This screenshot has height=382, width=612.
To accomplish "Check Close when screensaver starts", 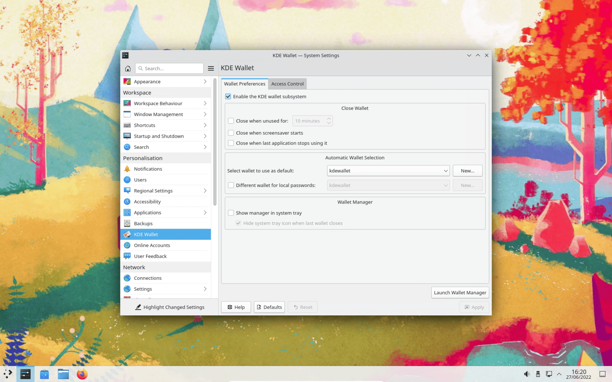I will (231, 133).
